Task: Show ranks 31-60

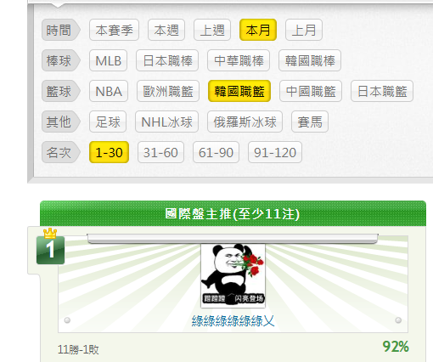Action: point(160,152)
